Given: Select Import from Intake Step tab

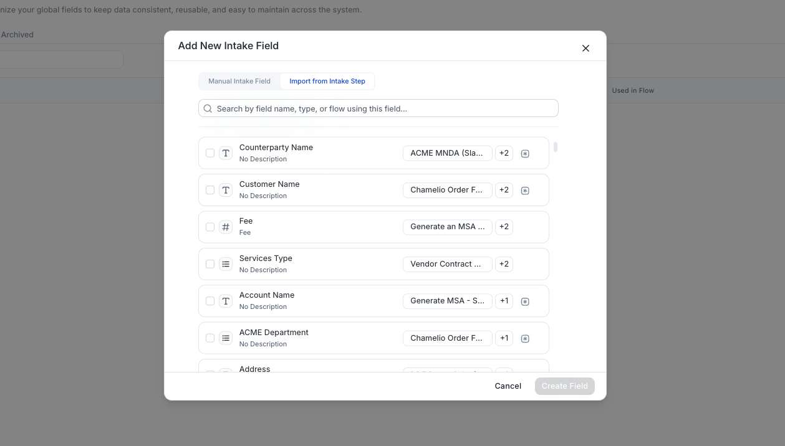Looking at the screenshot, I should (327, 81).
